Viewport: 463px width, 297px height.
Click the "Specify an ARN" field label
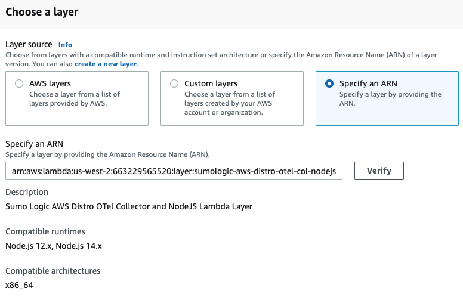tap(34, 144)
